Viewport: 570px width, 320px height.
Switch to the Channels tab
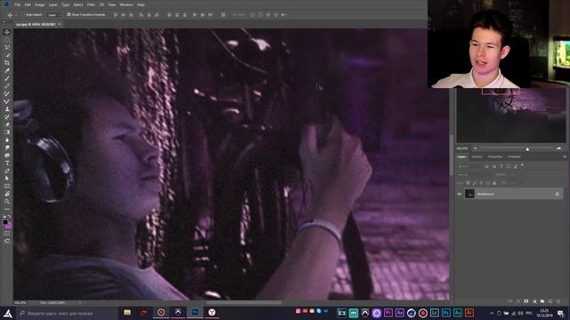pyautogui.click(x=514, y=156)
